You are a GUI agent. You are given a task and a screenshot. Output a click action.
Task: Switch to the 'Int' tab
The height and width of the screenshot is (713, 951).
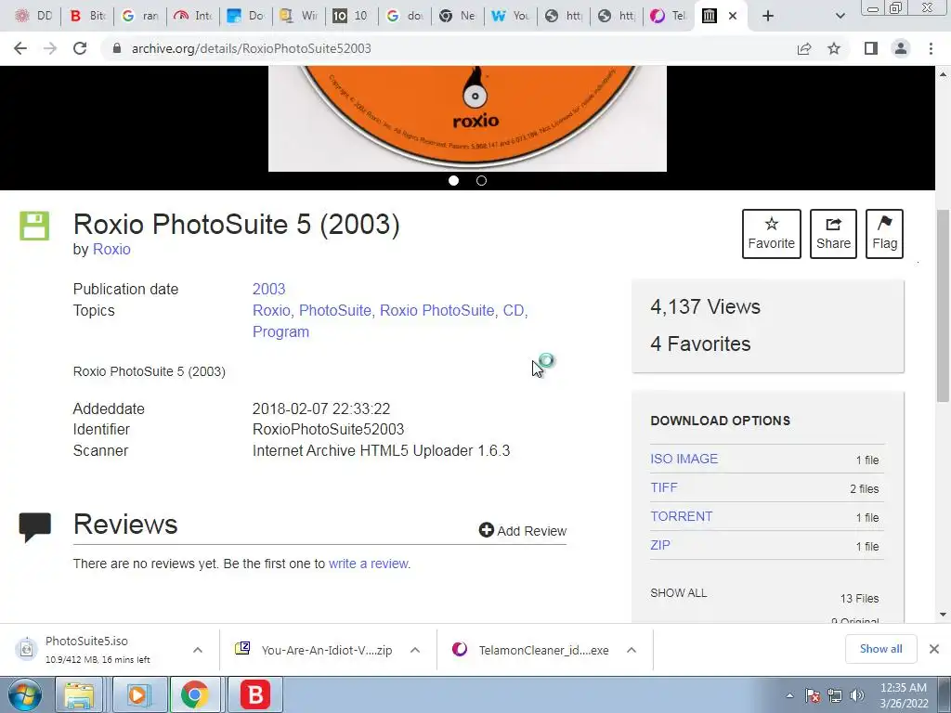[192, 16]
